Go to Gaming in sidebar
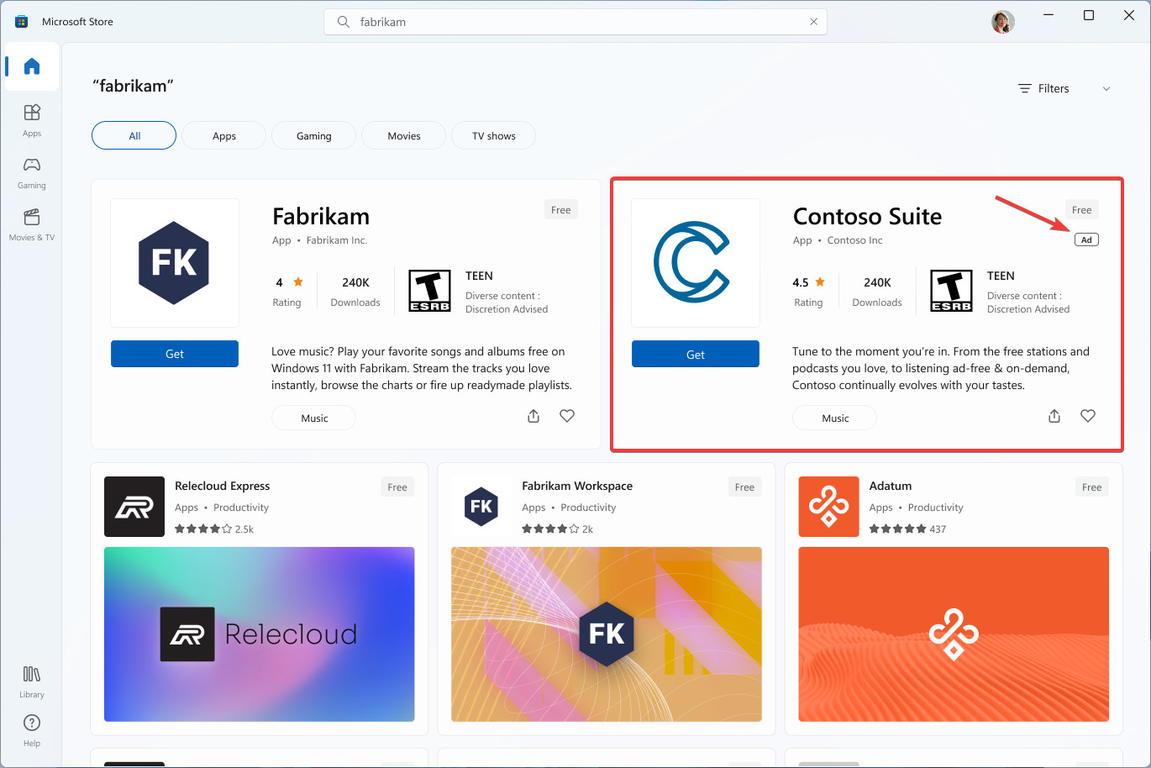This screenshot has width=1151, height=768. tap(32, 171)
